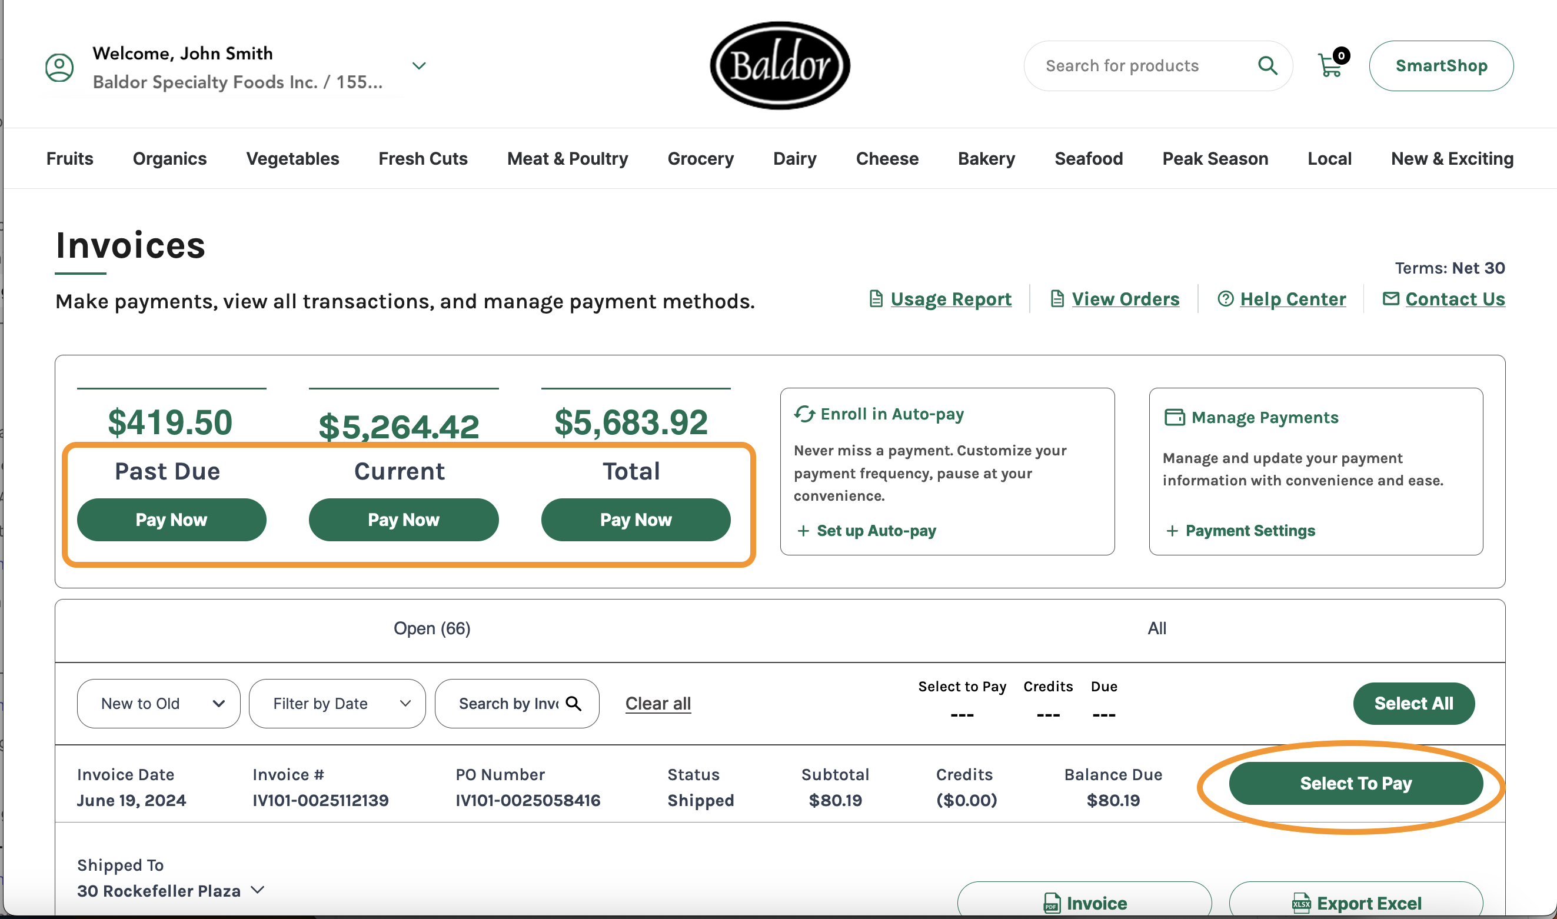1557x919 pixels.
Task: Click the Shipped status text
Action: coord(700,801)
